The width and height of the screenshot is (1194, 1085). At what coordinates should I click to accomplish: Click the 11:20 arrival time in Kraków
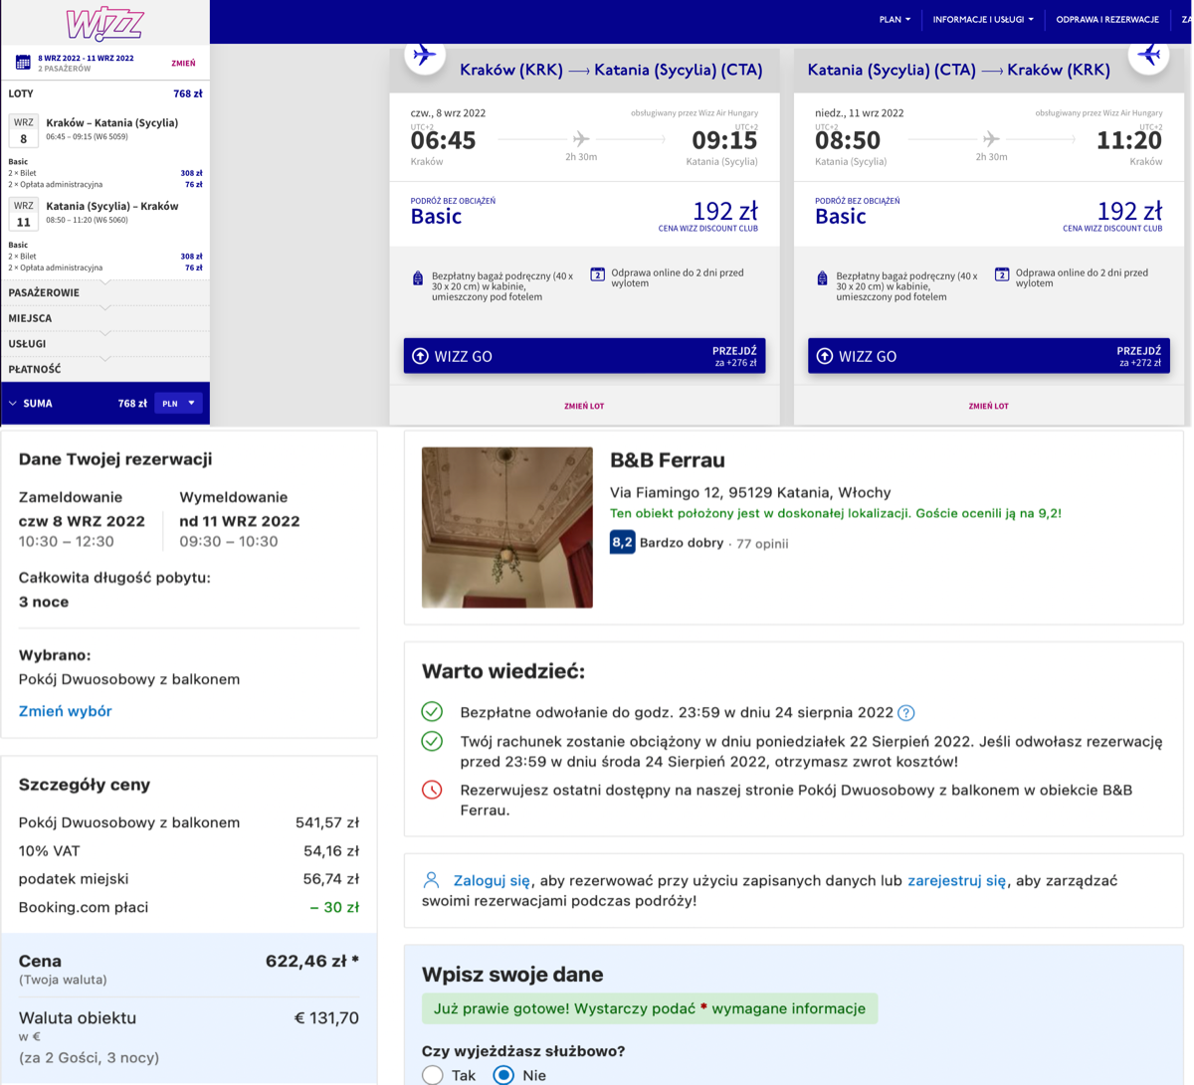[1129, 140]
